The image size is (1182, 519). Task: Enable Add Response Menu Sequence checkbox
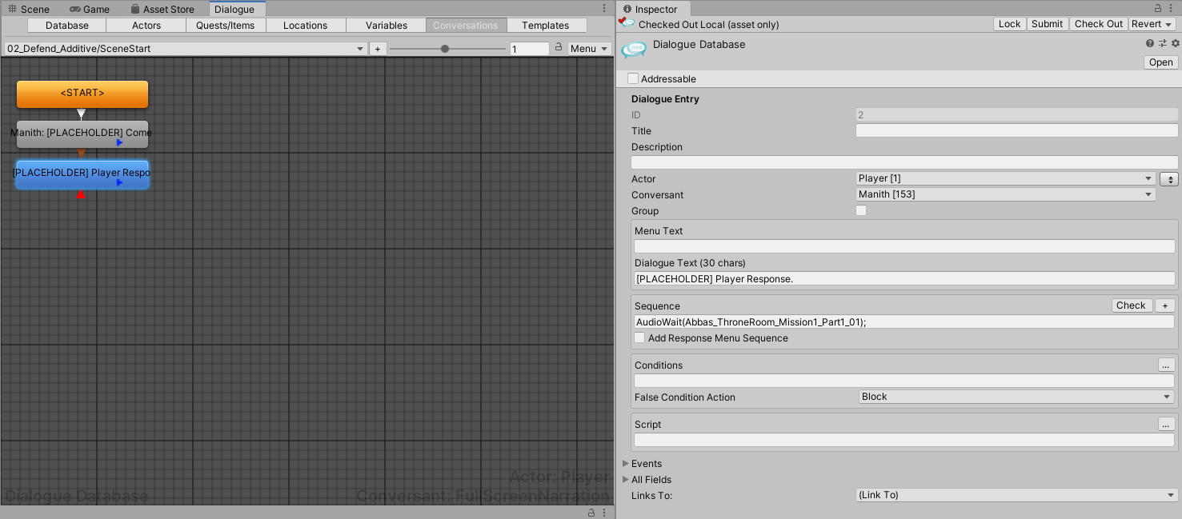coord(639,337)
